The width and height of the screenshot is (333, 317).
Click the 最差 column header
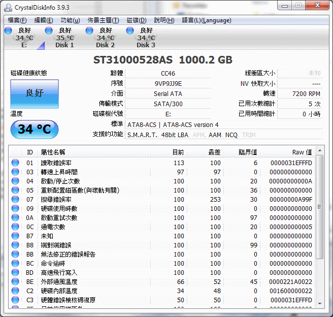point(205,152)
